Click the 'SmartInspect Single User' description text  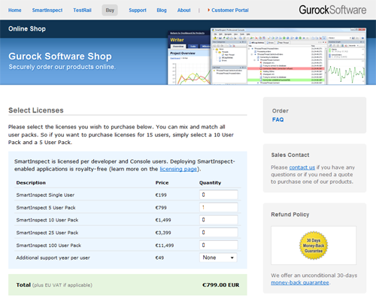click(45, 195)
